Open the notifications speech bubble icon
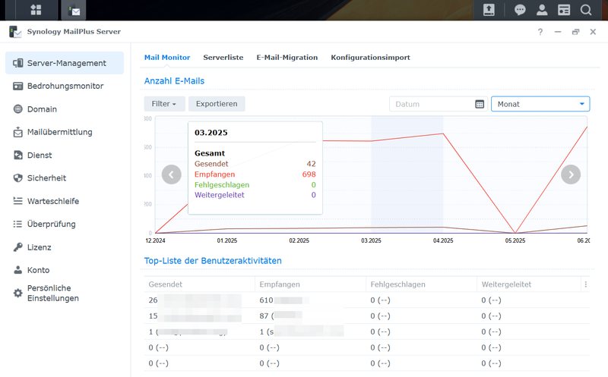608x377 pixels. click(x=520, y=10)
